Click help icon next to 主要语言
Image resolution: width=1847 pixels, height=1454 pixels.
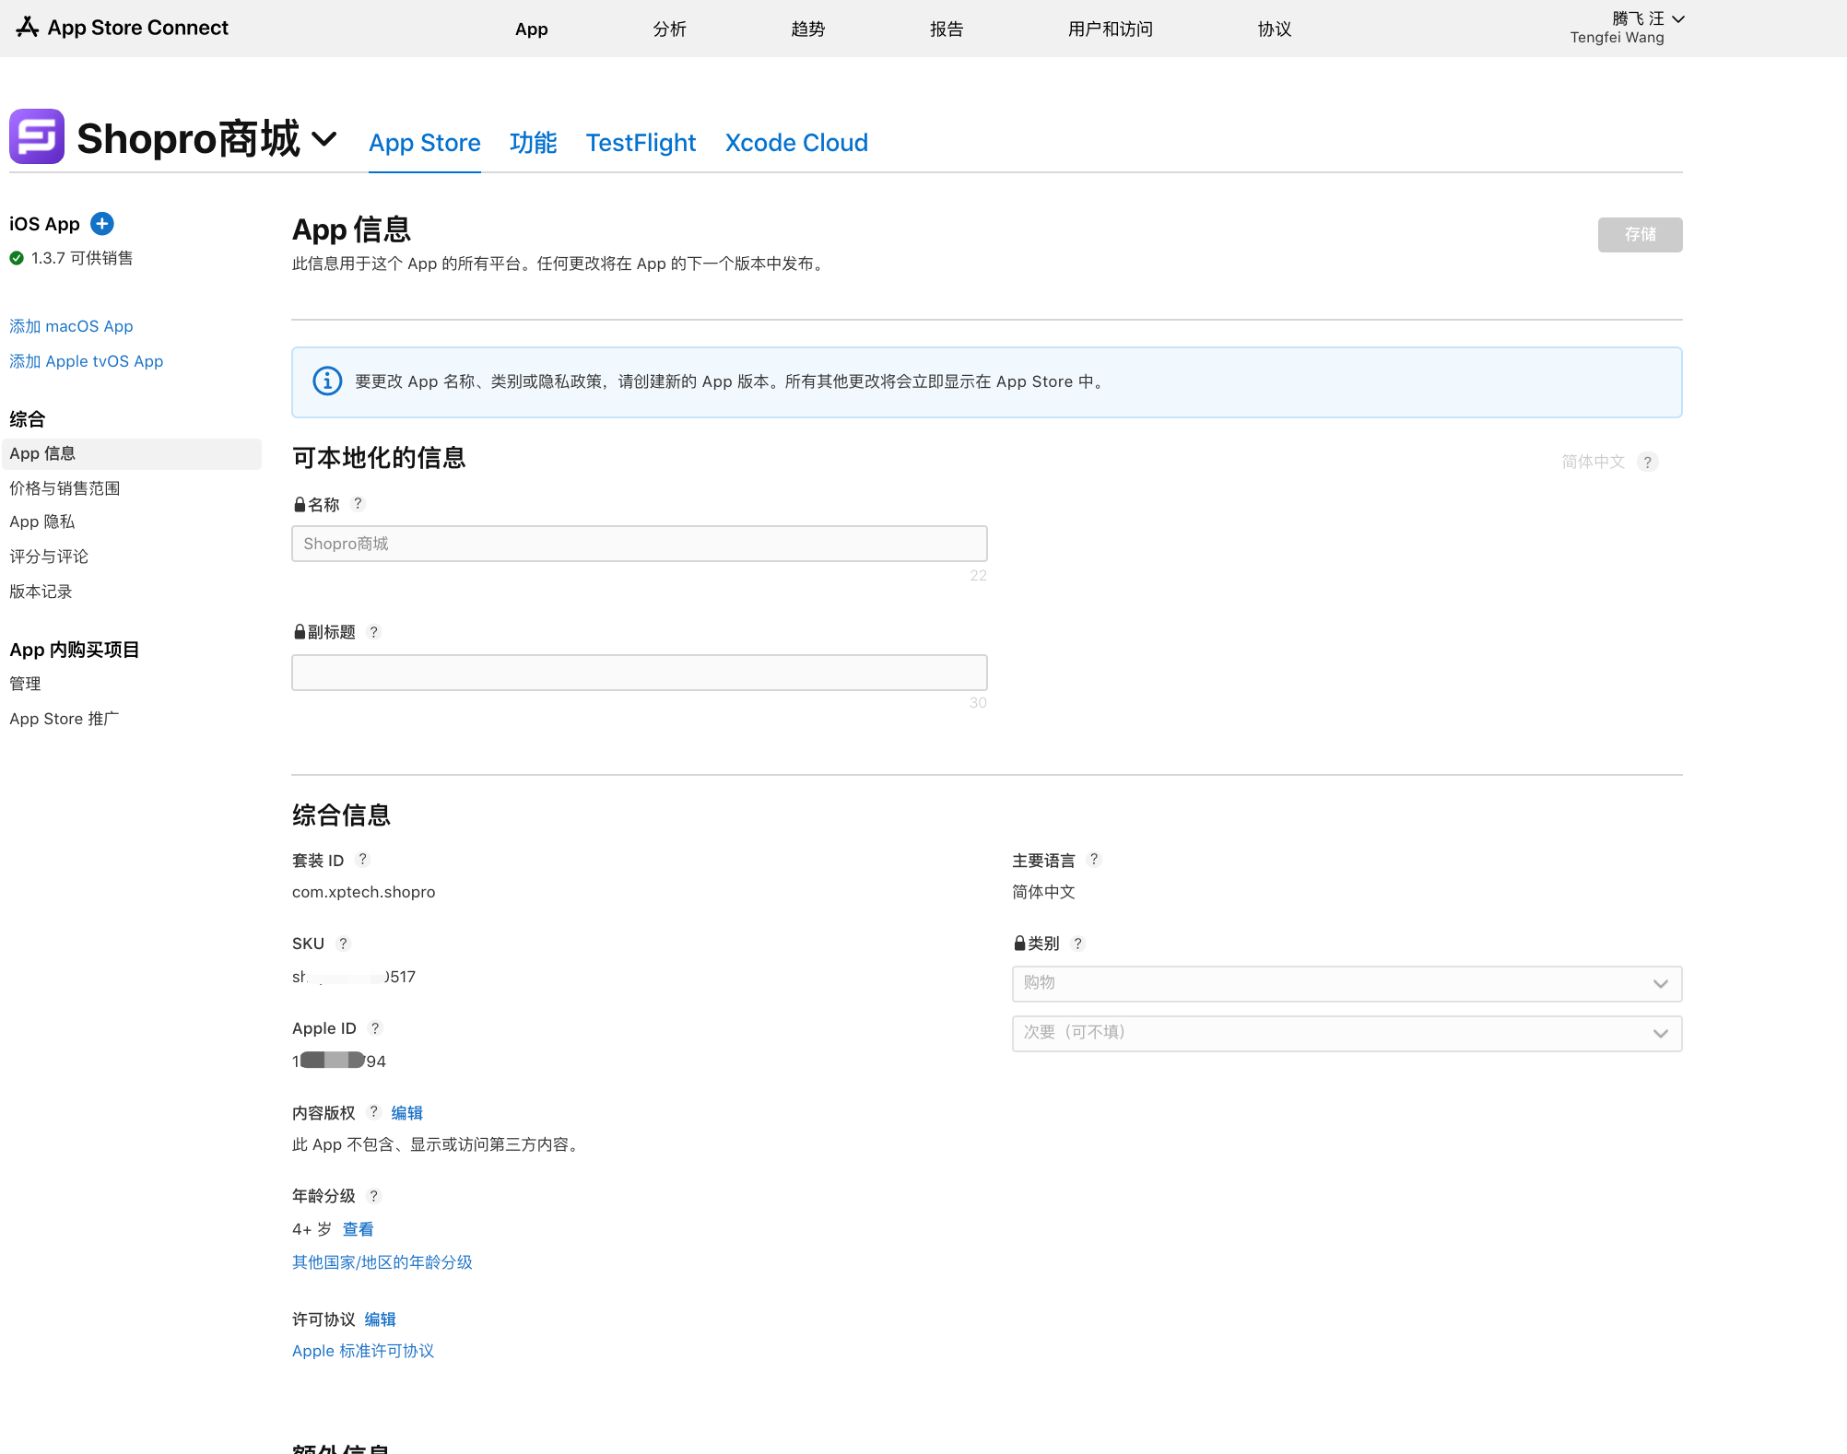[x=1094, y=860]
